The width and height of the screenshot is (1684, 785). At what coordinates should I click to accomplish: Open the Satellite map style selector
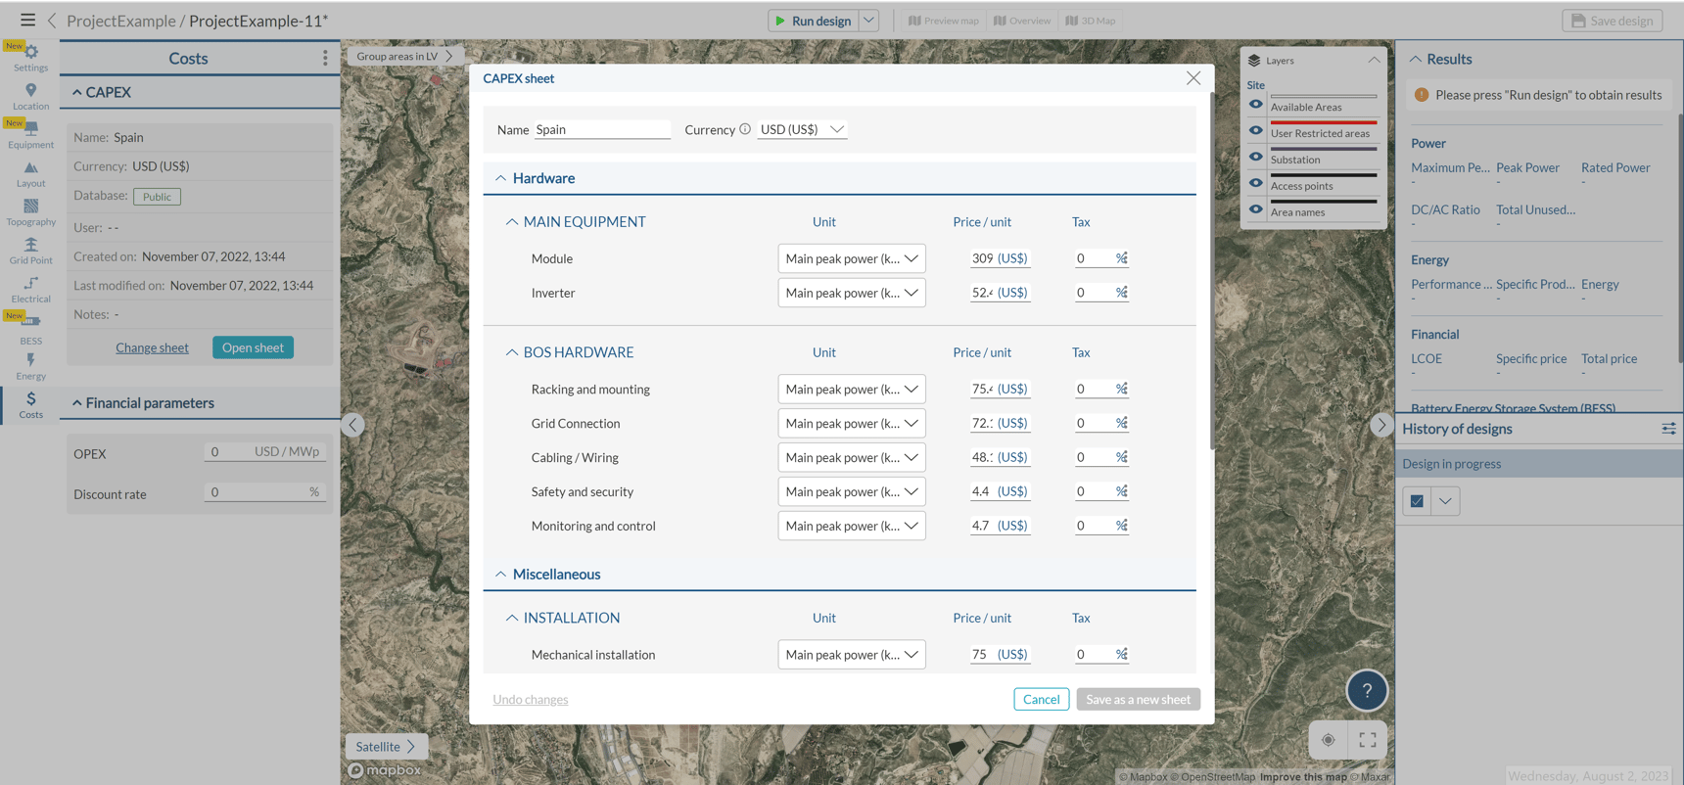pyautogui.click(x=386, y=747)
